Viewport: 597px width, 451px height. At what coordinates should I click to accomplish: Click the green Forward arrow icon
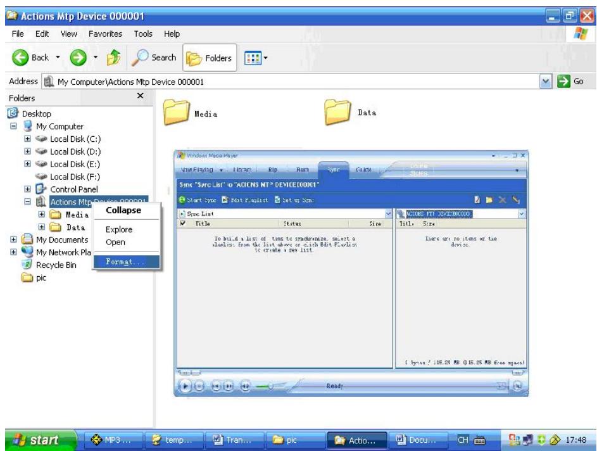[78, 58]
